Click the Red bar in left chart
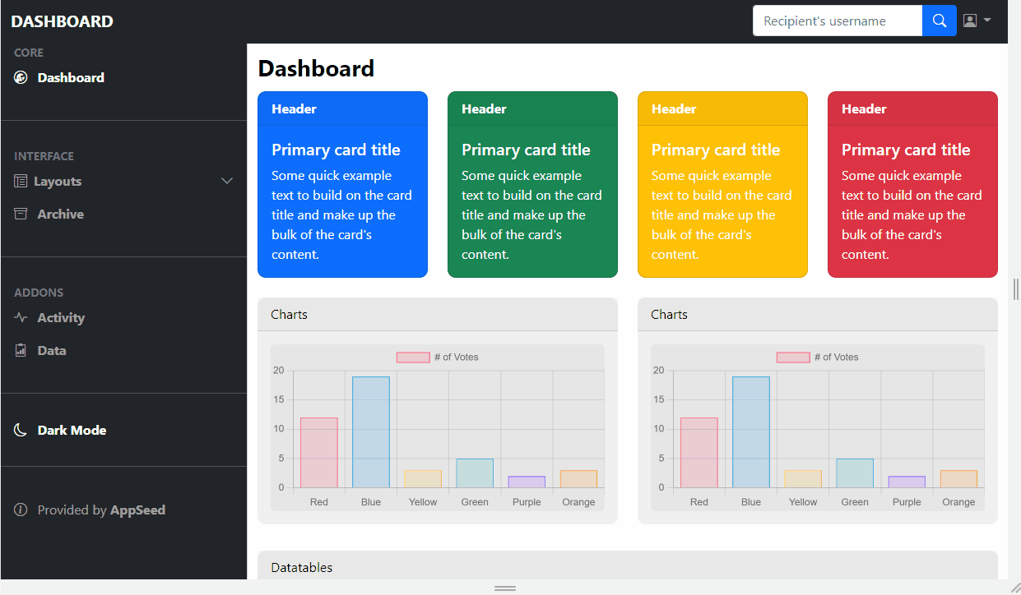This screenshot has width=1021, height=595. pos(319,453)
